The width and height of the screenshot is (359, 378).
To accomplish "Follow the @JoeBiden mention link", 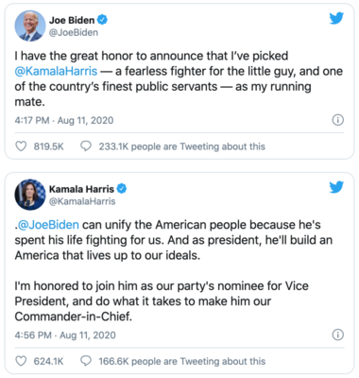I will [48, 225].
